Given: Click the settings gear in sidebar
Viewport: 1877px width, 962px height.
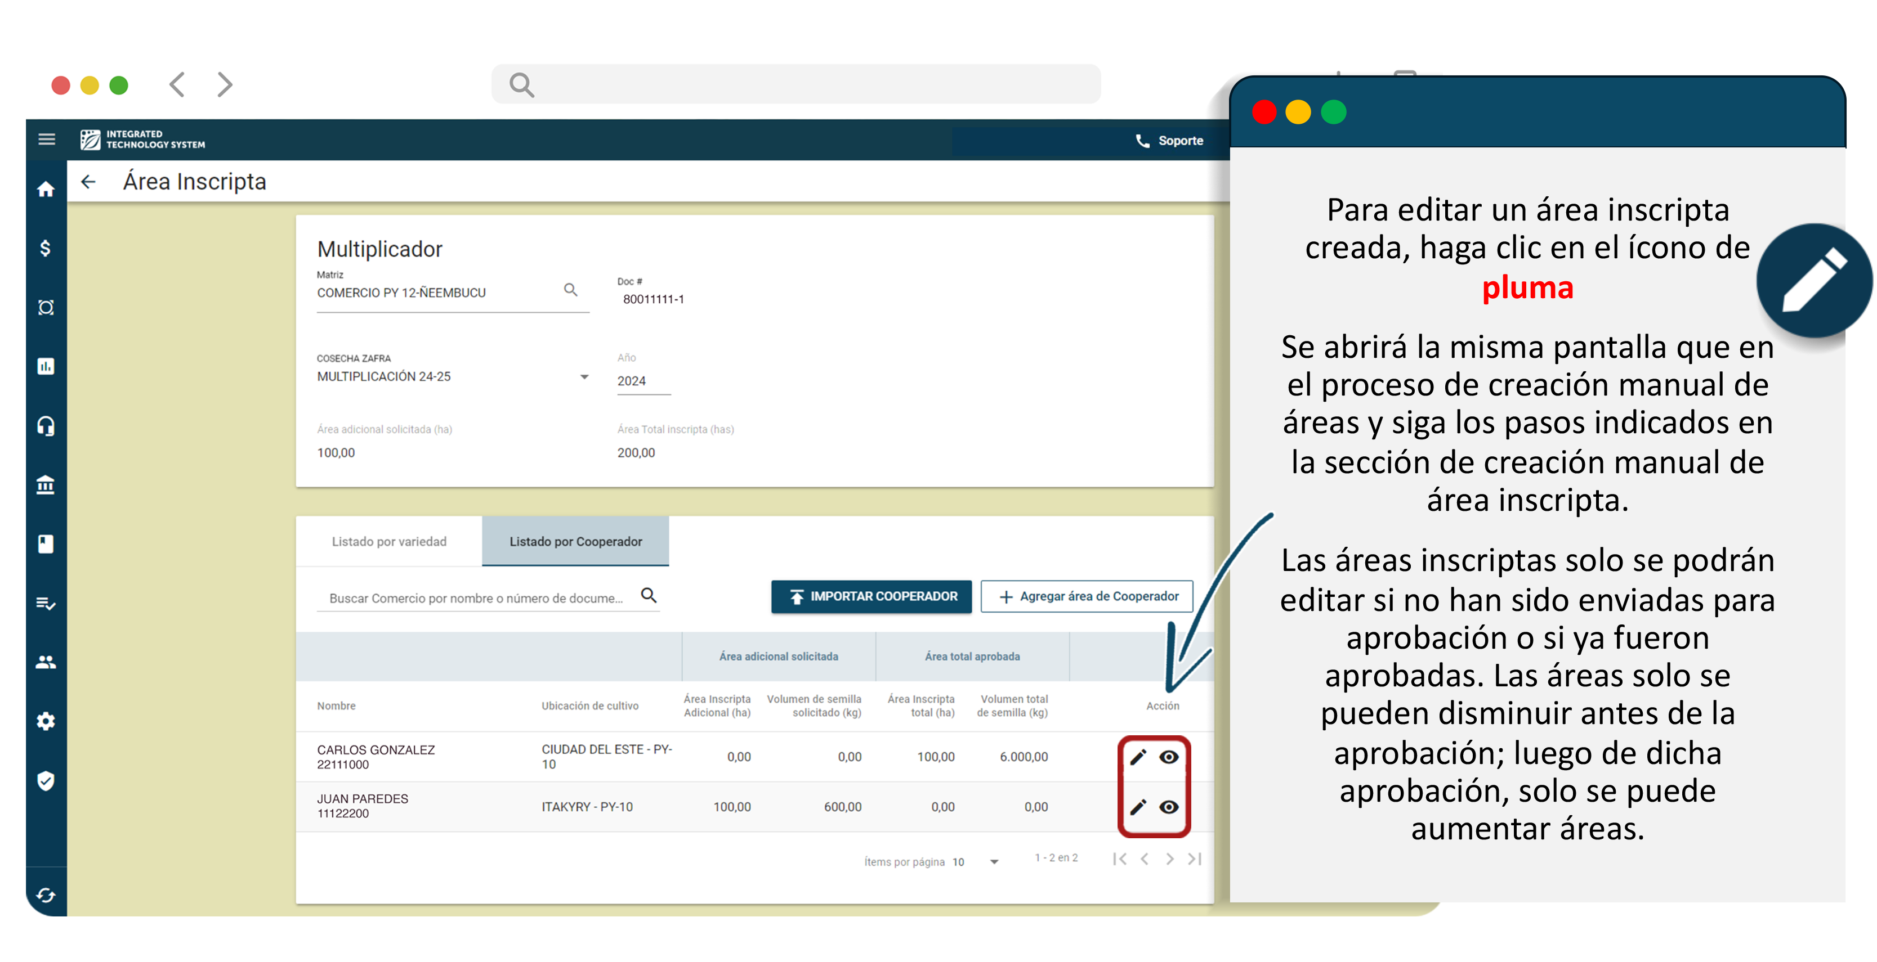Looking at the screenshot, I should [46, 721].
